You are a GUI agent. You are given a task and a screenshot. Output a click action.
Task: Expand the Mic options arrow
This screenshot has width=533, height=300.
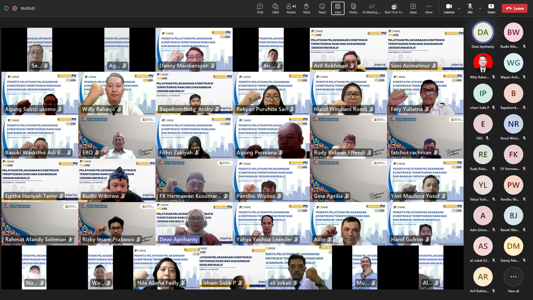pos(480,8)
